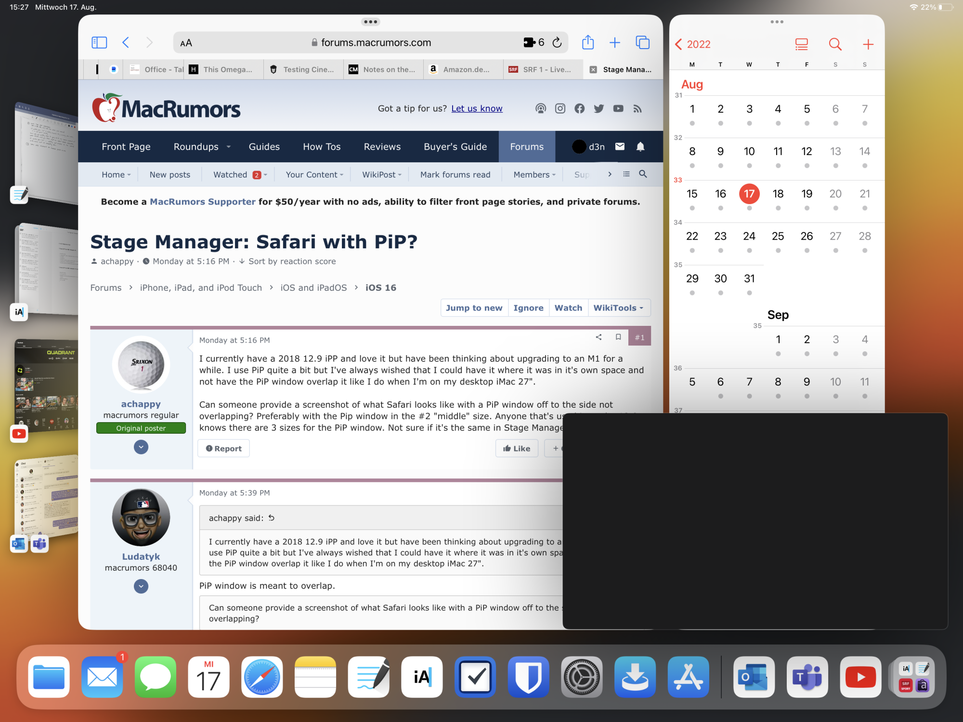Screen dimensions: 963x722
Task: Switch to Testing Cine... tab
Action: pos(303,69)
